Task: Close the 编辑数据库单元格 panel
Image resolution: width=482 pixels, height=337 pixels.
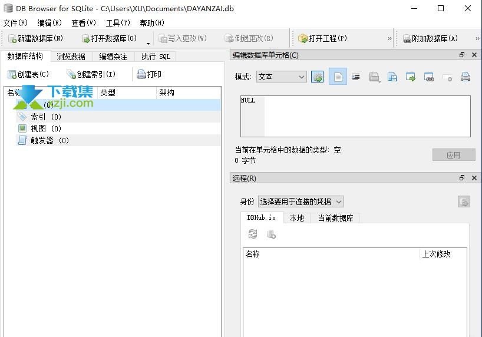Action: [474, 55]
